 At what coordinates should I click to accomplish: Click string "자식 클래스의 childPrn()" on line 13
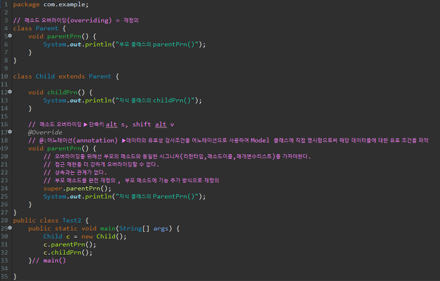coord(155,101)
